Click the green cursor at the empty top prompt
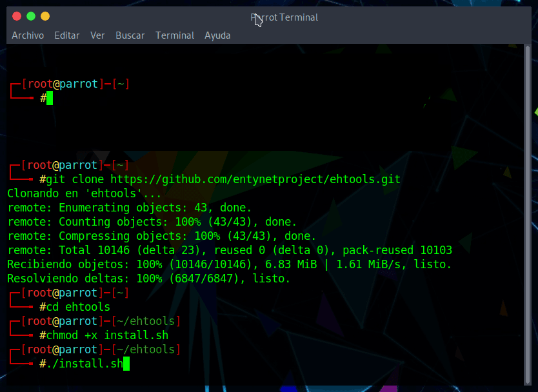Viewport: 538px width, 392px height. click(x=50, y=98)
